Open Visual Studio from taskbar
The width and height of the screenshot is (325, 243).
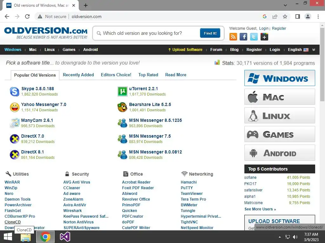[65, 237]
